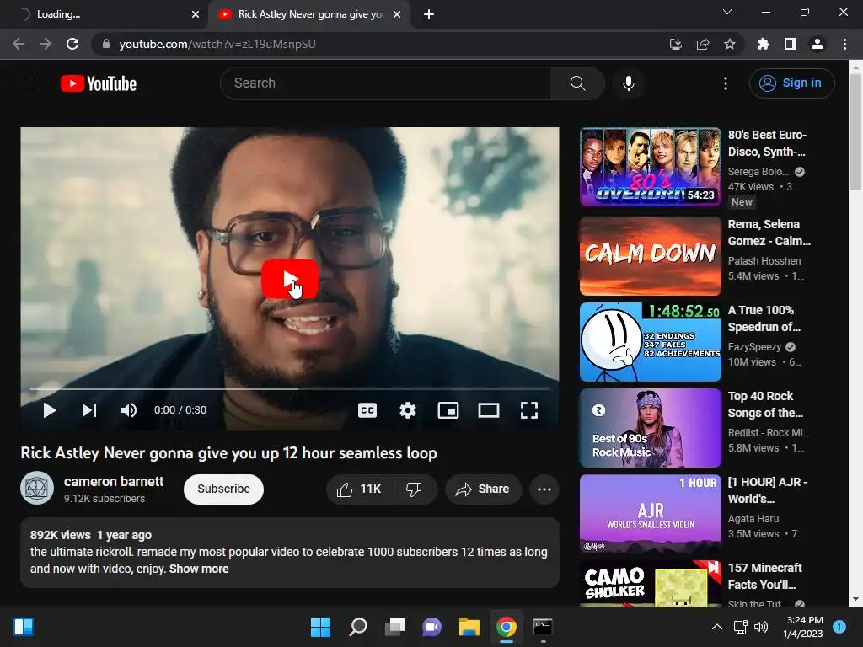Toggle Chrome side panel
The width and height of the screenshot is (863, 647).
pos(791,44)
